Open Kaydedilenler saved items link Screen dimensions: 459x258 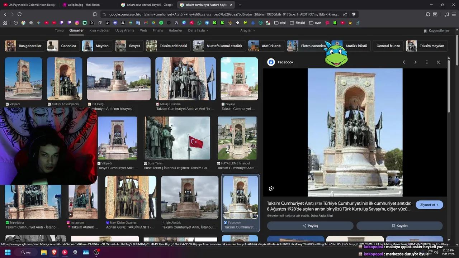point(436,31)
